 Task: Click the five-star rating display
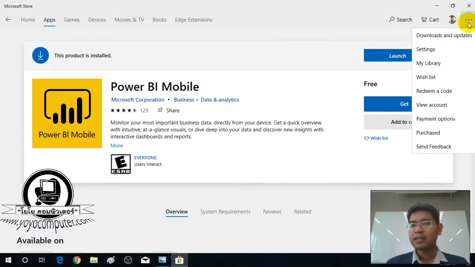[x=124, y=110]
